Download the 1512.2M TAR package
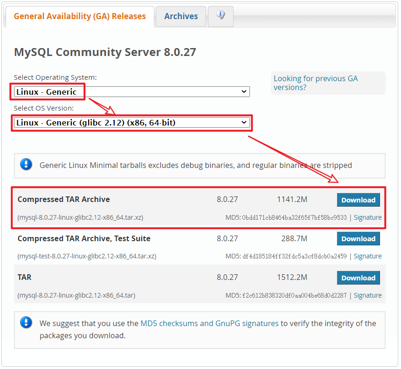 tap(358, 278)
